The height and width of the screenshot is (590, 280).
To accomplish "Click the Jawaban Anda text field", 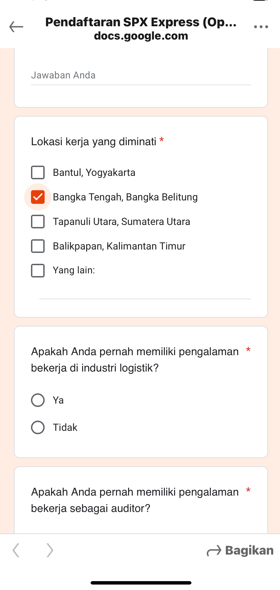I will 141,76.
